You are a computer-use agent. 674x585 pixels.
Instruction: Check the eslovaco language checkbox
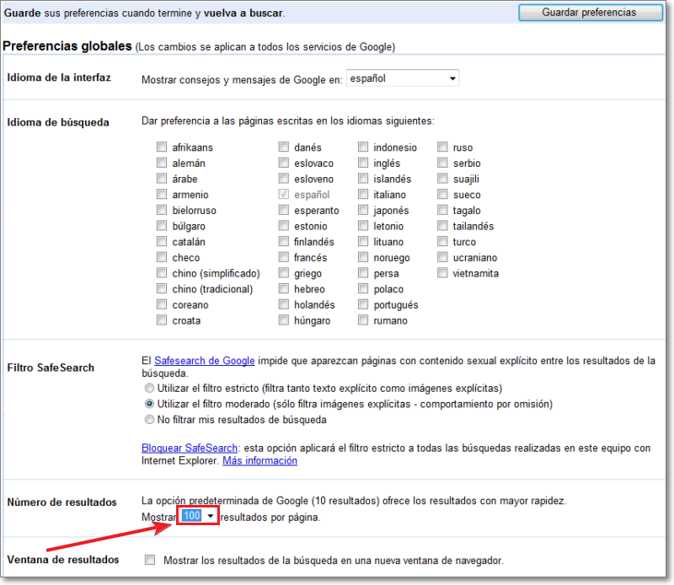click(284, 163)
